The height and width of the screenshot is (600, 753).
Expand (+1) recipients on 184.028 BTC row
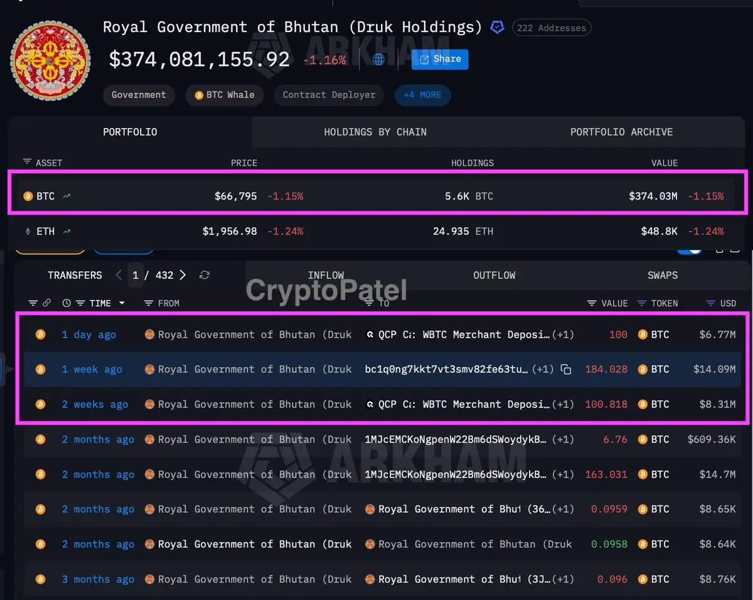[543, 369]
